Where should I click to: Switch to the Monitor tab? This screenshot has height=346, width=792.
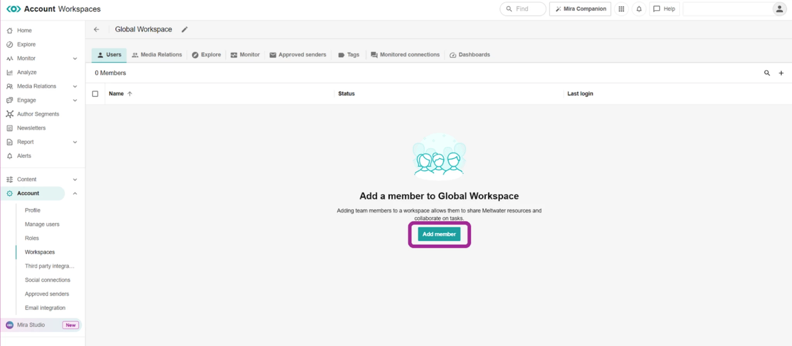[245, 55]
